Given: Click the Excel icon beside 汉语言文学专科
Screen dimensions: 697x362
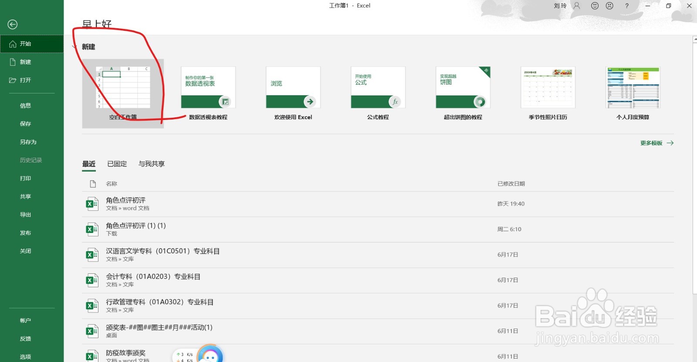Looking at the screenshot, I should pyautogui.click(x=92, y=255).
